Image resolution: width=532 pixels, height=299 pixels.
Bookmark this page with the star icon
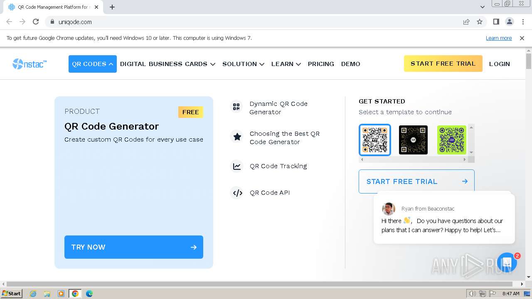[x=480, y=22]
